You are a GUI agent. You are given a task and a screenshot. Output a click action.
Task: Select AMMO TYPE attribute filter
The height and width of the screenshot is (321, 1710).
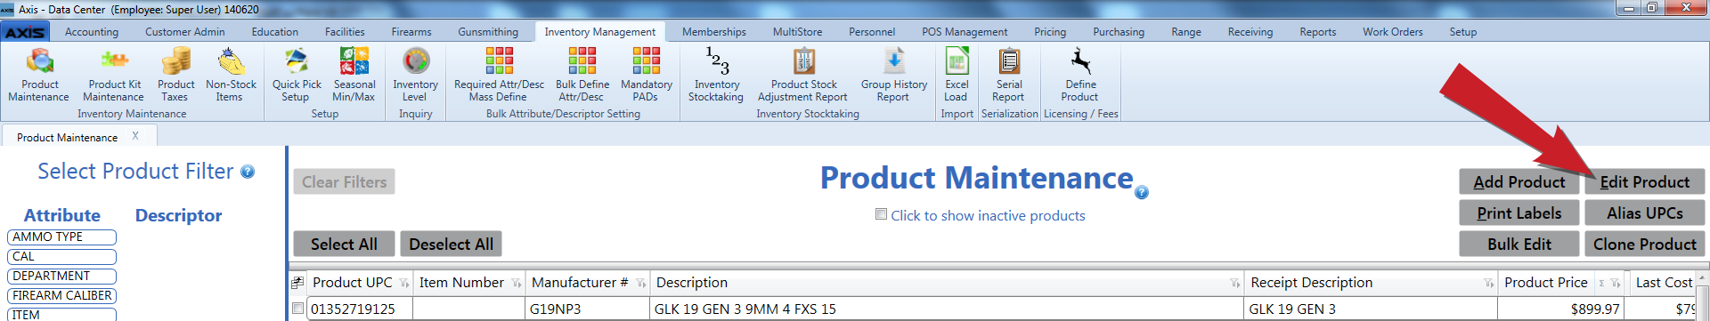coord(61,237)
